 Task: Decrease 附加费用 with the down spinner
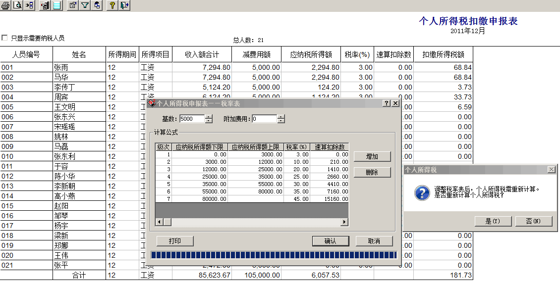tap(281, 121)
